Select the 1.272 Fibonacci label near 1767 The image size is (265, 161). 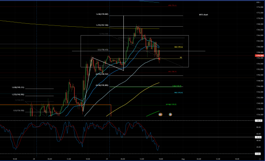[x=102, y=25]
